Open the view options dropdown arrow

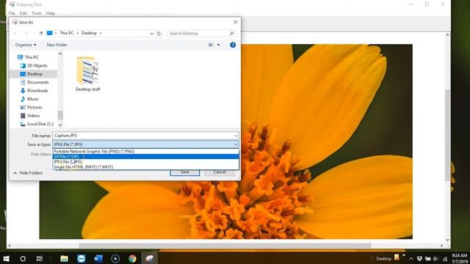coord(219,45)
